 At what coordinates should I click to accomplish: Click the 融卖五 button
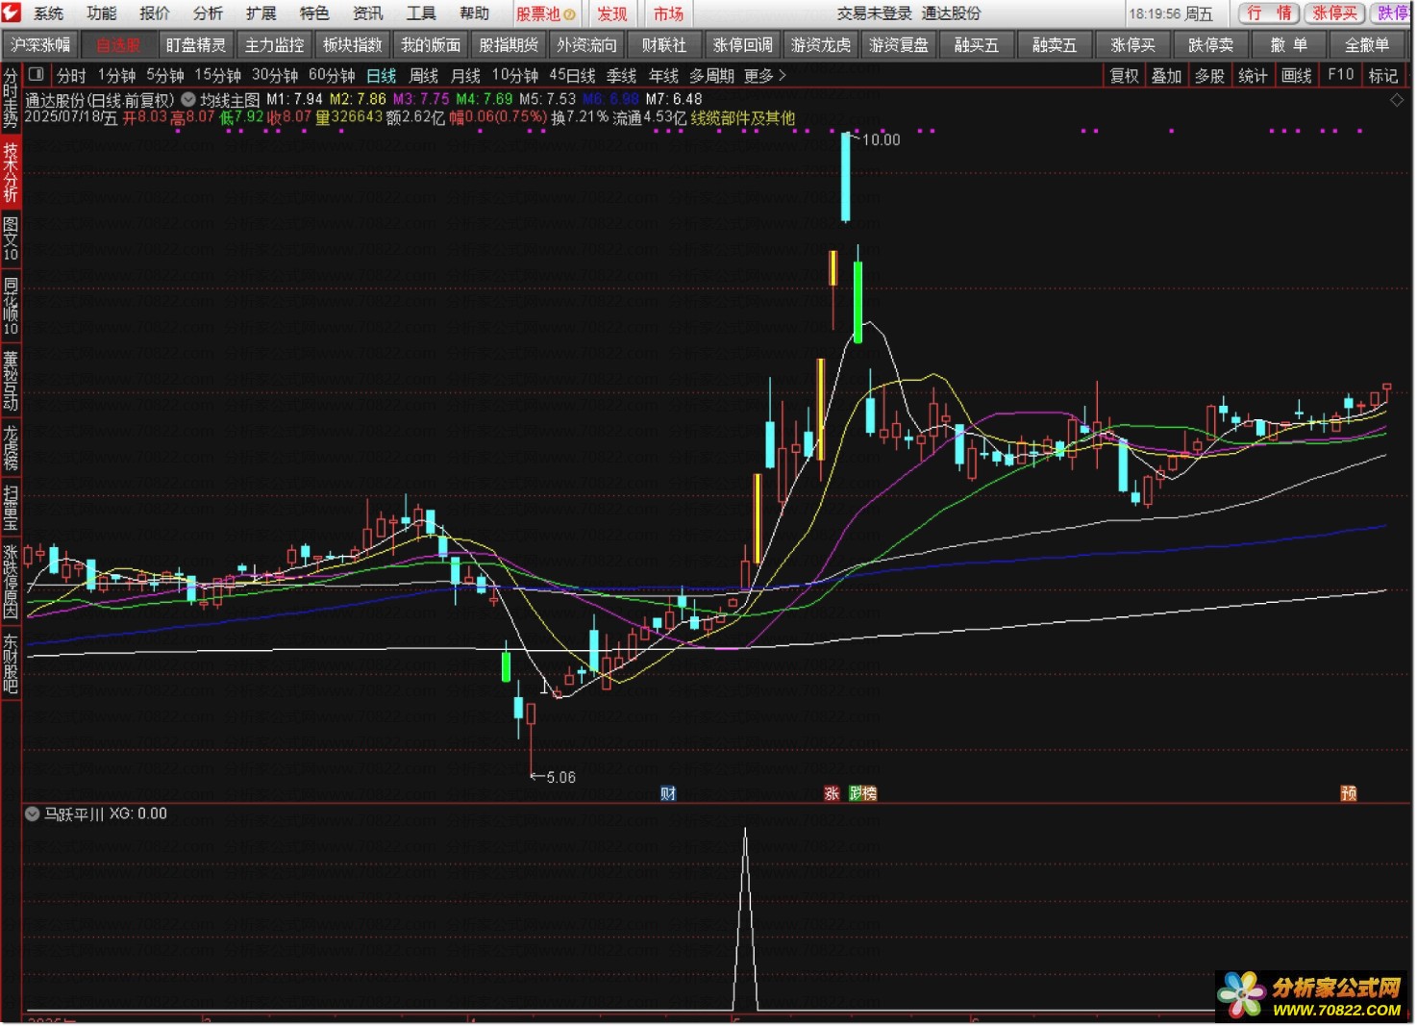pyautogui.click(x=1055, y=45)
